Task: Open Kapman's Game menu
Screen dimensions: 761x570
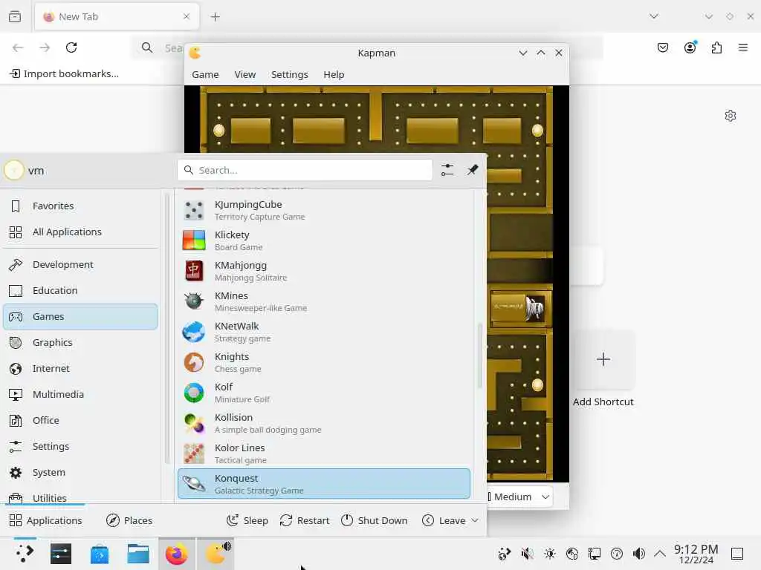Action: click(x=205, y=75)
